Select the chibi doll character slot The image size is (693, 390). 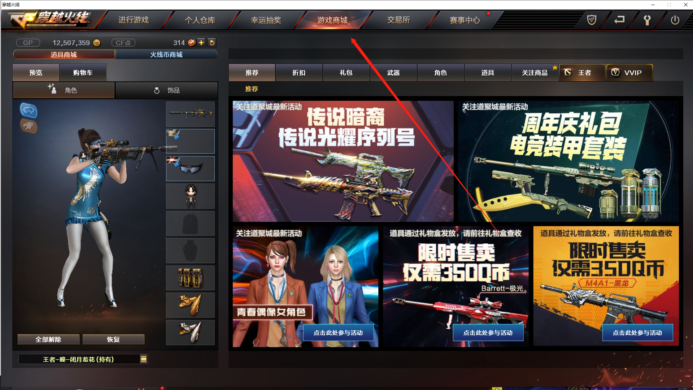point(190,196)
